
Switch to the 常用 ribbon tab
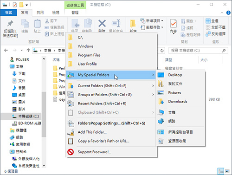25,13
